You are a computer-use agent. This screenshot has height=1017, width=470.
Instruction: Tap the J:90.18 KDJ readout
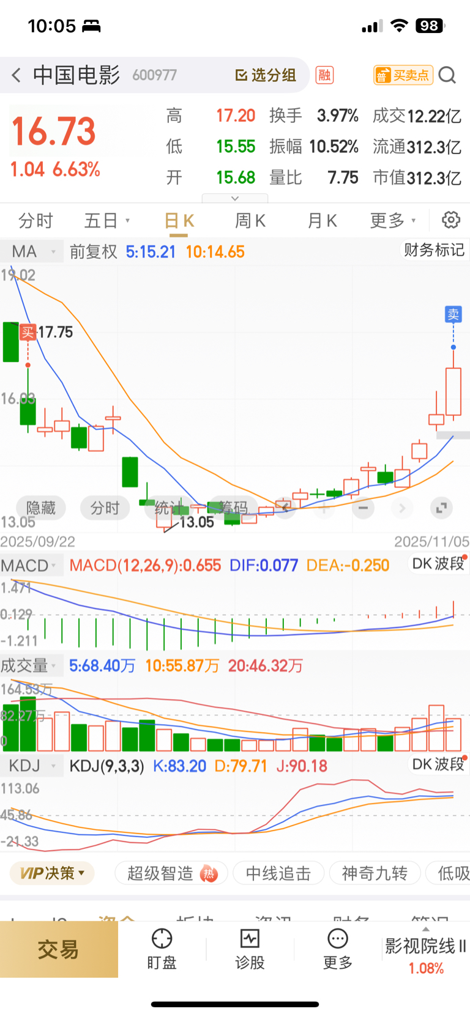pos(302,766)
